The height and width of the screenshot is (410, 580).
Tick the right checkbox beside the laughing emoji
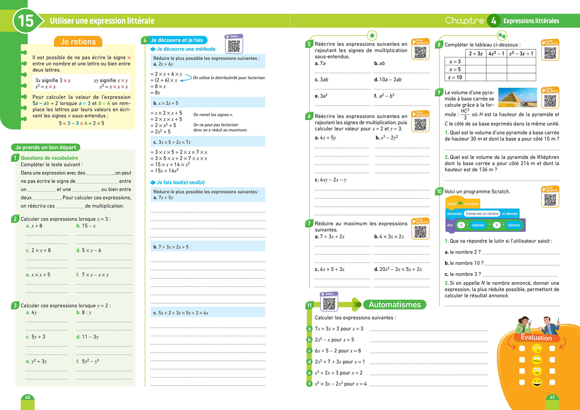[552, 382]
